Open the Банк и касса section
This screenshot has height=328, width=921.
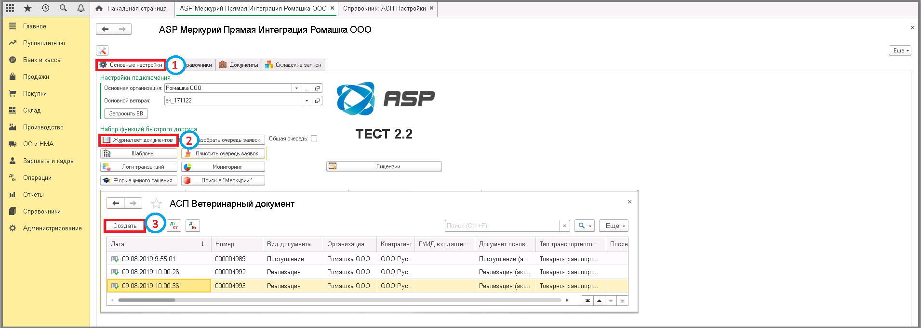click(42, 60)
